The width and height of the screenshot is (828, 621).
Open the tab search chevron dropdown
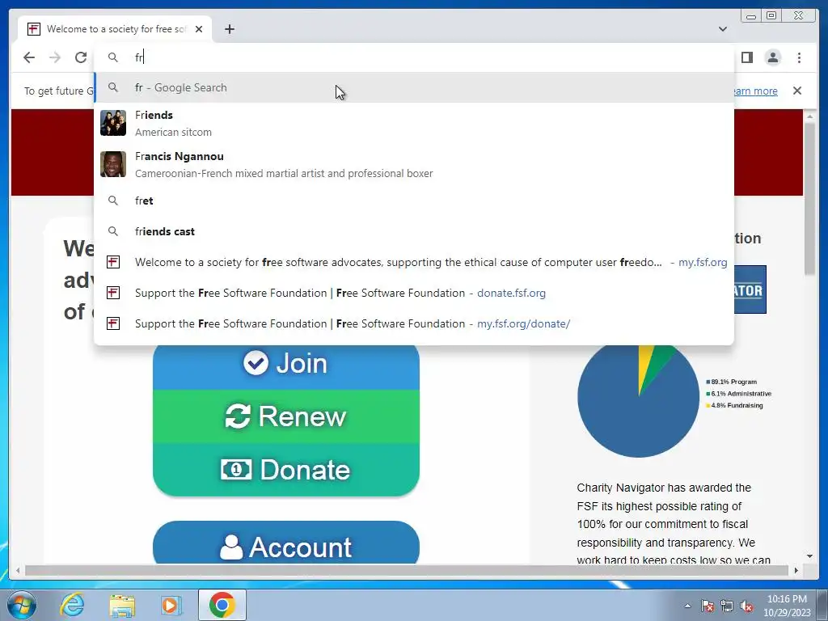click(722, 29)
